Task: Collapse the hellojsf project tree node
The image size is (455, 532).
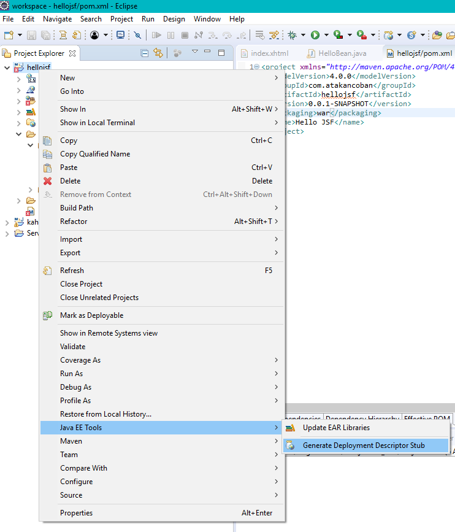Action: (7, 67)
